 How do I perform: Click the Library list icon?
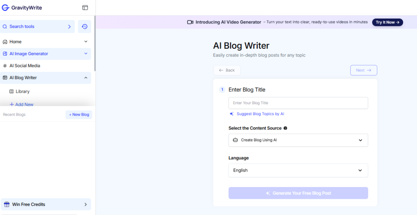point(11,92)
